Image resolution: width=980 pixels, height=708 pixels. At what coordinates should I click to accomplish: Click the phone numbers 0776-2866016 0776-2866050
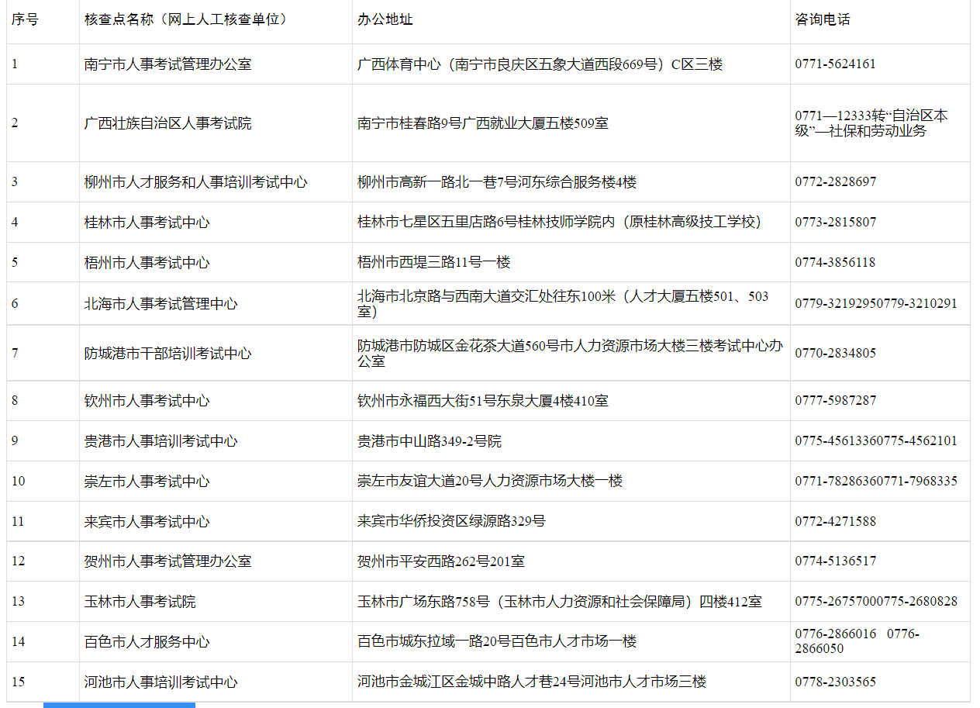point(857,641)
